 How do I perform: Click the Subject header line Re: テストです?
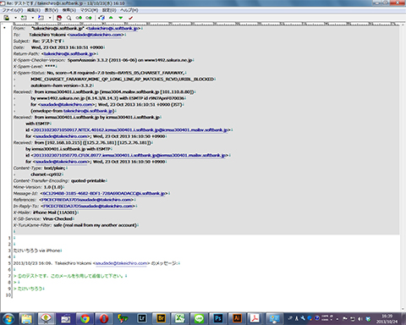coord(38,41)
